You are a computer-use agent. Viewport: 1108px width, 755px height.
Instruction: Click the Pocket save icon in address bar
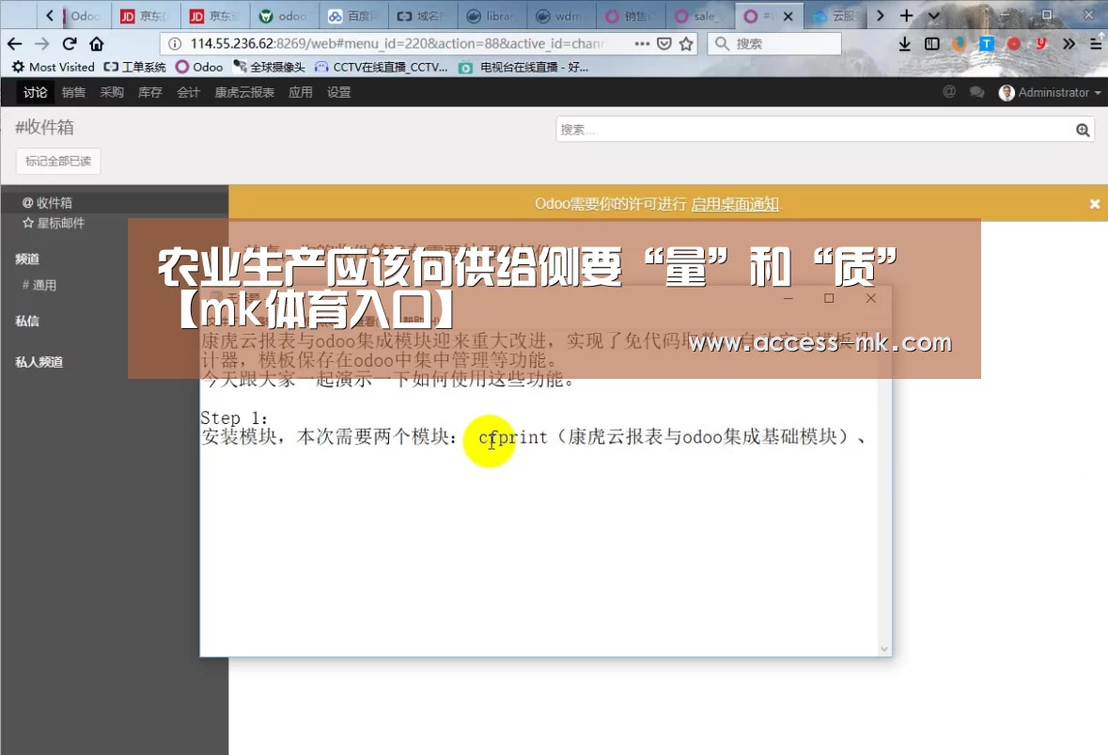(x=664, y=44)
